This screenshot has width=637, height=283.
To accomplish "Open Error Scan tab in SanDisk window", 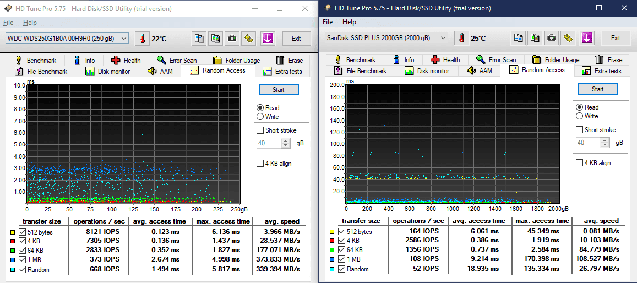I will point(496,59).
